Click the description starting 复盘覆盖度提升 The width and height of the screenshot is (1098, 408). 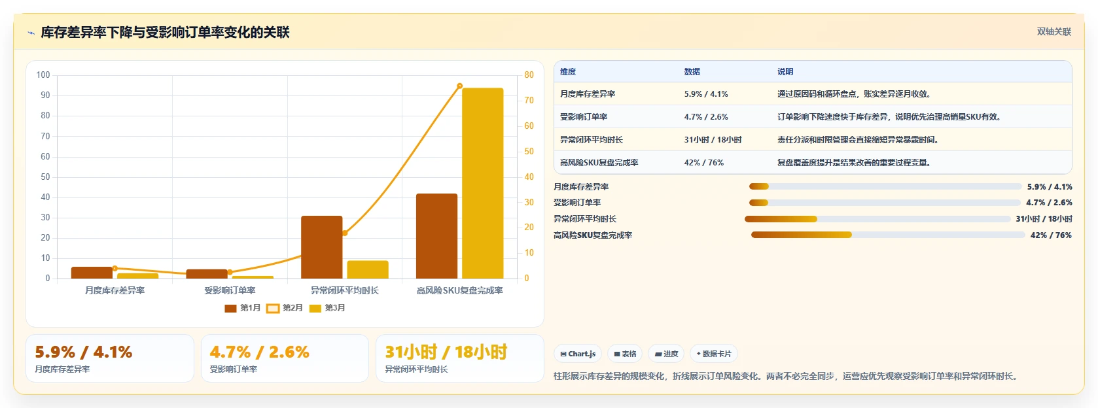[854, 163]
